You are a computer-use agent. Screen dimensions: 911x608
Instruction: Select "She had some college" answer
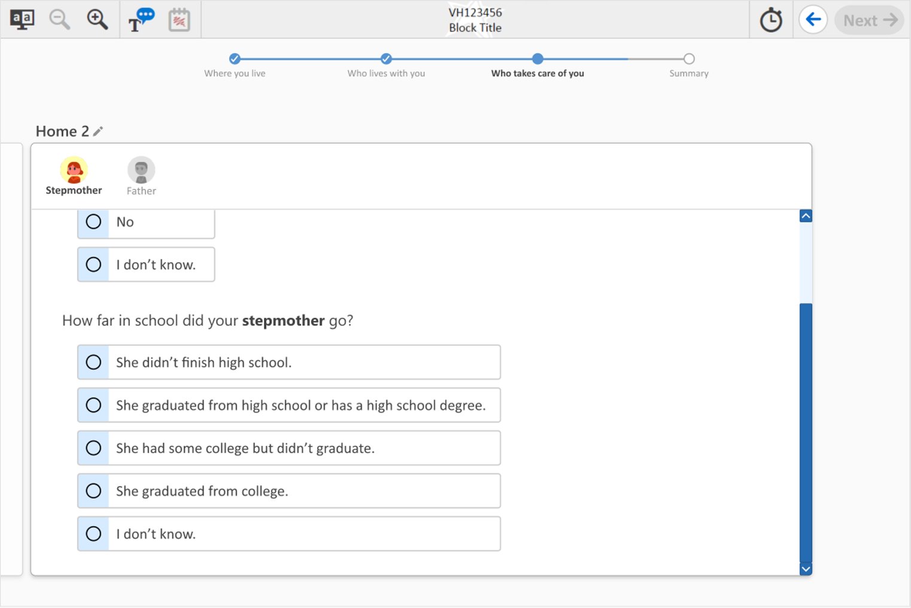coord(94,448)
